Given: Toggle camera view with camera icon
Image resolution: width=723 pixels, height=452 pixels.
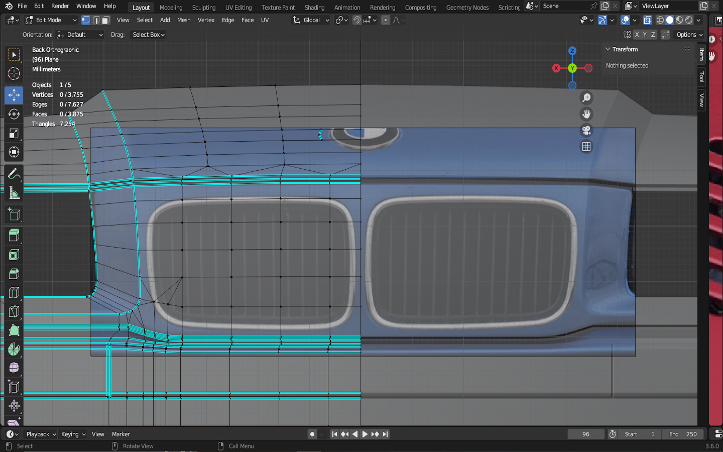Looking at the screenshot, I should (x=586, y=131).
